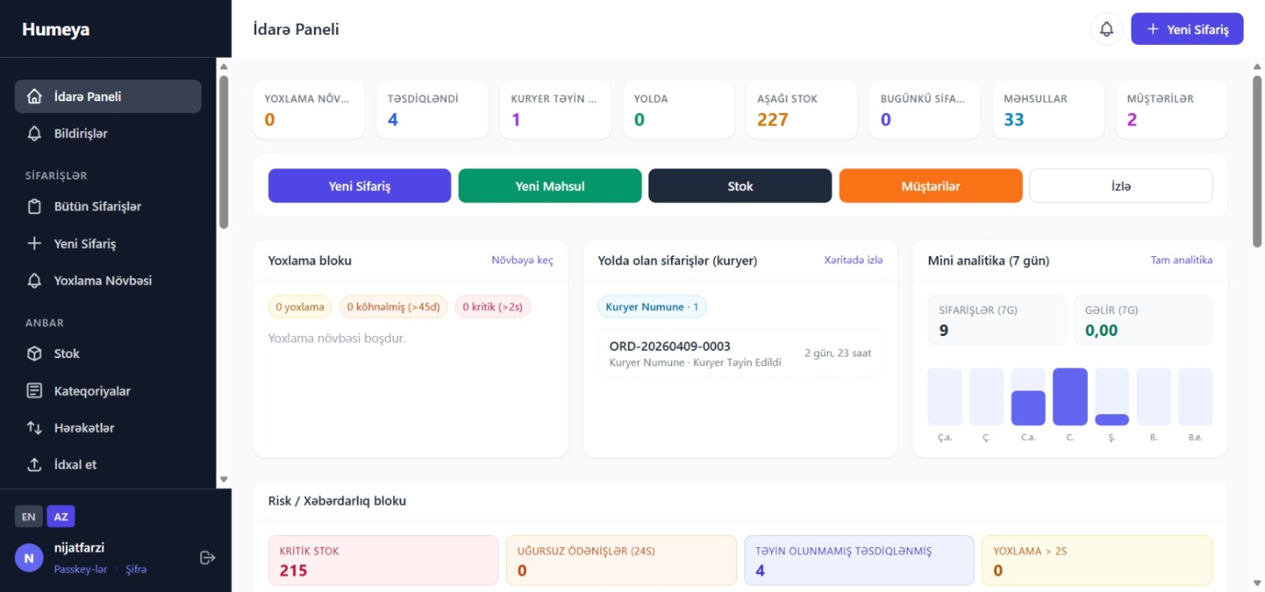Open the Uğursuz Ödənişlər (24S) card
Viewport: 1265px width, 592px height.
pyautogui.click(x=621, y=560)
